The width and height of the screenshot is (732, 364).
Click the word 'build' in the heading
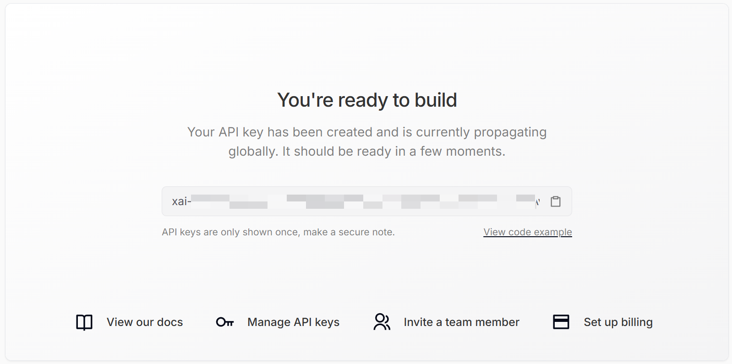point(436,100)
